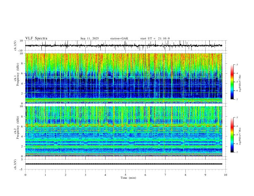Click the 'station=GAK' label
The height and width of the screenshot is (196, 254).
click(119, 38)
